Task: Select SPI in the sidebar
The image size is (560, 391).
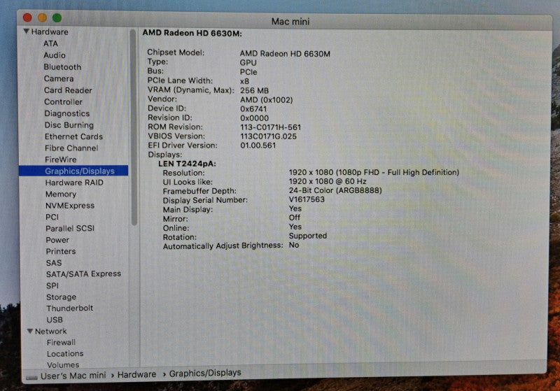Action: coord(52,285)
